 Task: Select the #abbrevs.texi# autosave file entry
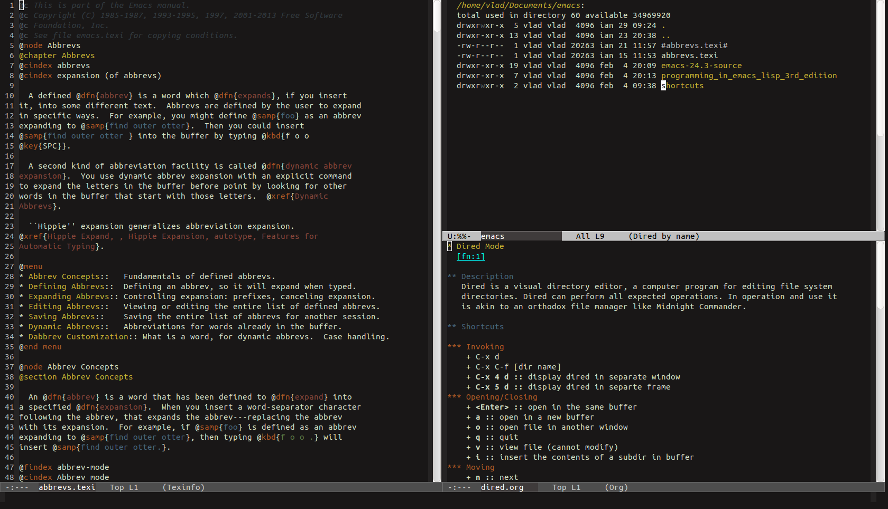(694, 45)
